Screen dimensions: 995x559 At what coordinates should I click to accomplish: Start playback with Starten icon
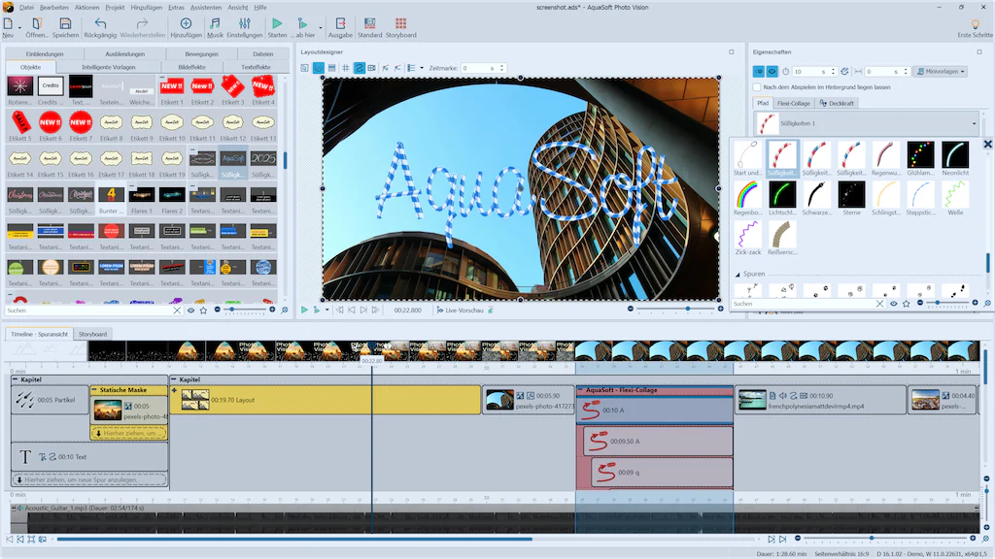pyautogui.click(x=277, y=24)
